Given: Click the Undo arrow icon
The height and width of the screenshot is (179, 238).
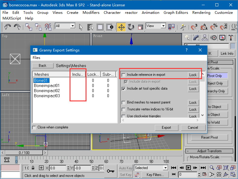Looking at the screenshot, I should click(8, 27).
